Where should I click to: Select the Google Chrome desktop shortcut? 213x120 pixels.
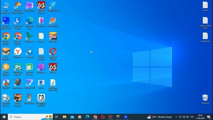6,39
